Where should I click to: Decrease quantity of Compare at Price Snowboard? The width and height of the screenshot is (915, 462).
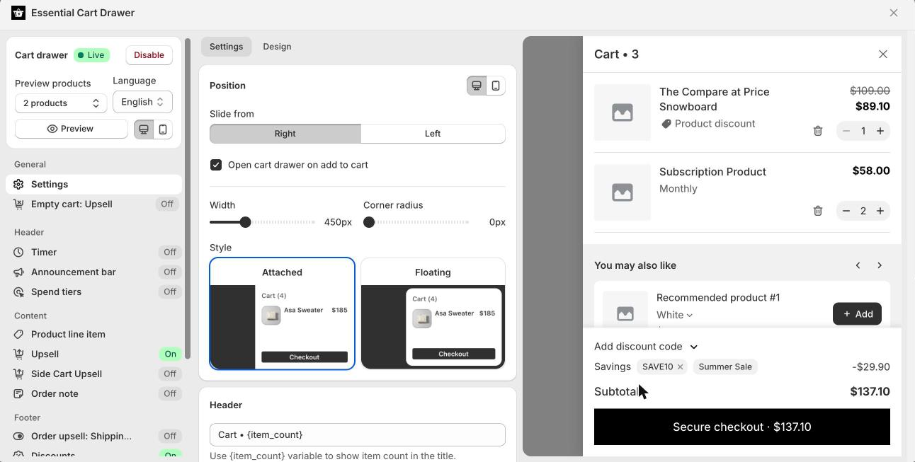click(x=846, y=131)
